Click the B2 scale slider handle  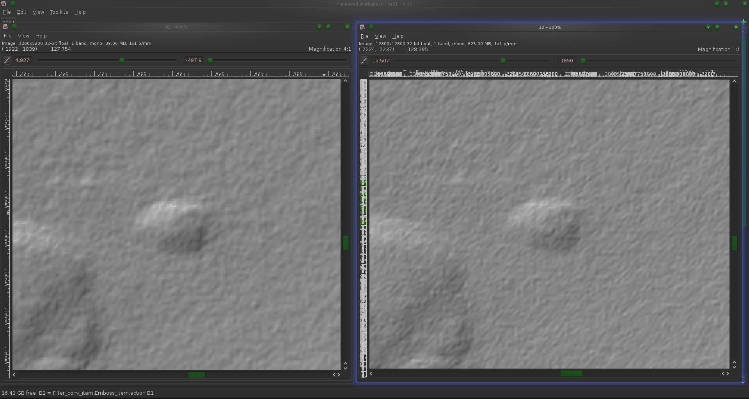click(x=503, y=60)
